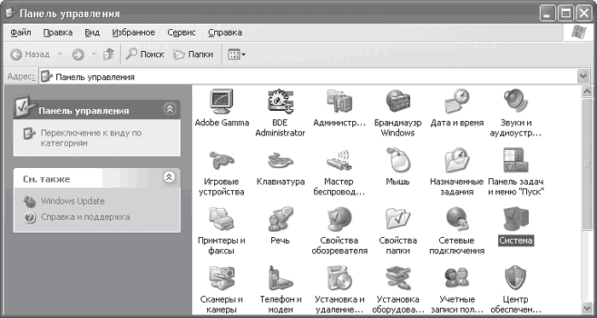Click the vertical scrollbar thumb
This screenshot has height=318, width=597.
[x=587, y=164]
